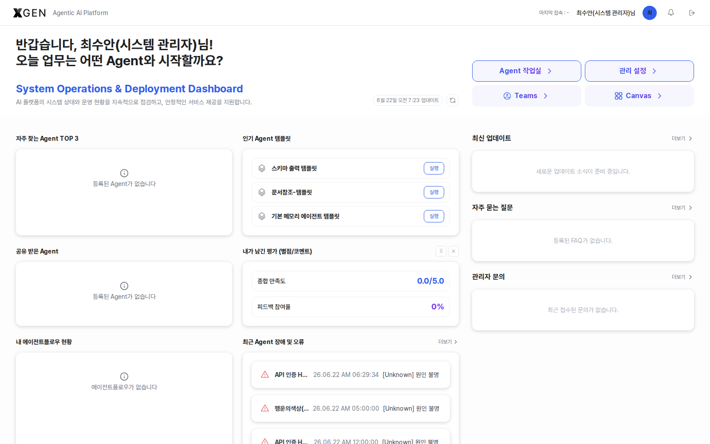Click 6월 22일 오전 7:23 업데이트 label
The width and height of the screenshot is (710, 444).
pyautogui.click(x=408, y=100)
